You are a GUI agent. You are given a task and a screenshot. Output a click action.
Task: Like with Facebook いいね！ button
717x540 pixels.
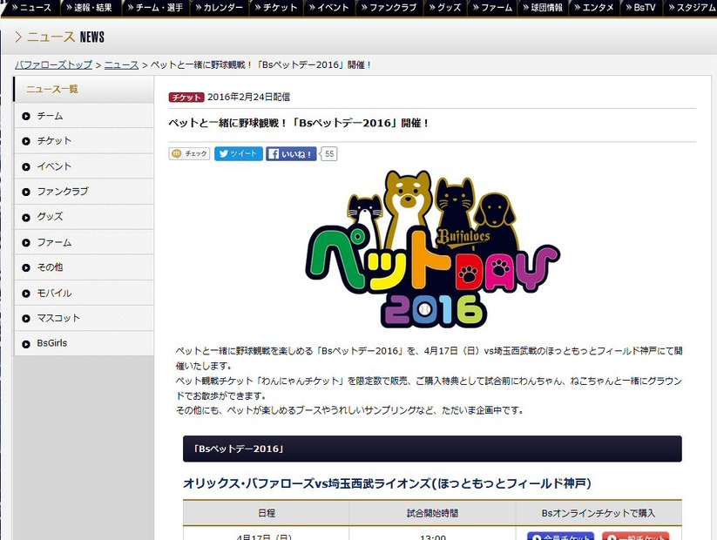(x=291, y=154)
